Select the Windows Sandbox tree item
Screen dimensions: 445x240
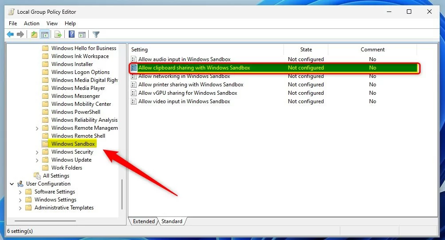[73, 143]
